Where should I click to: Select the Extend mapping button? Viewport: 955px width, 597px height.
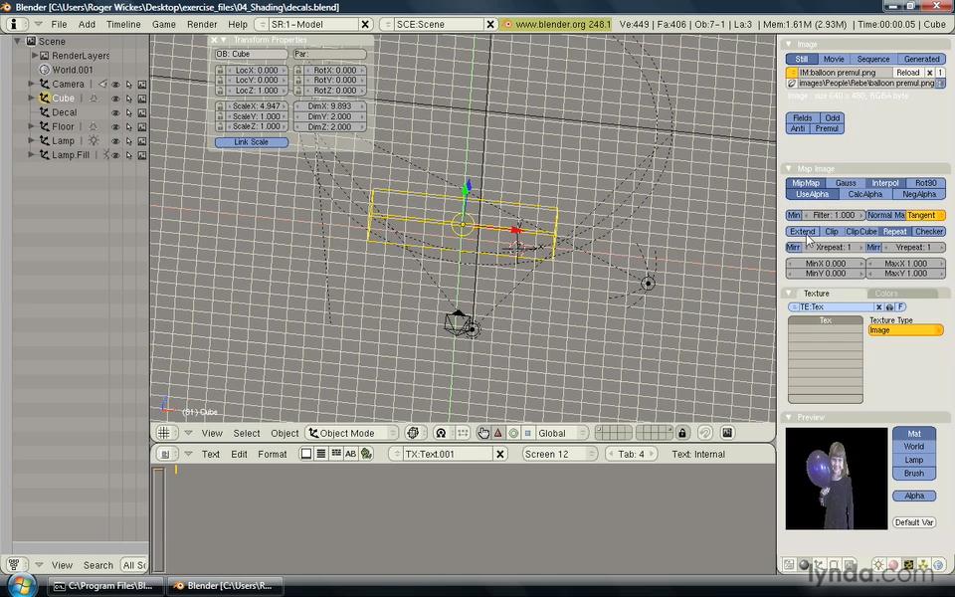(802, 232)
